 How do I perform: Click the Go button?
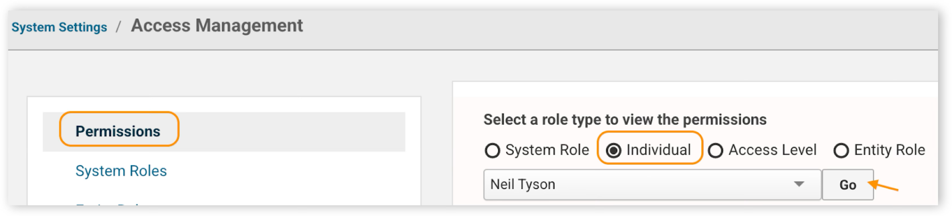[x=848, y=185]
